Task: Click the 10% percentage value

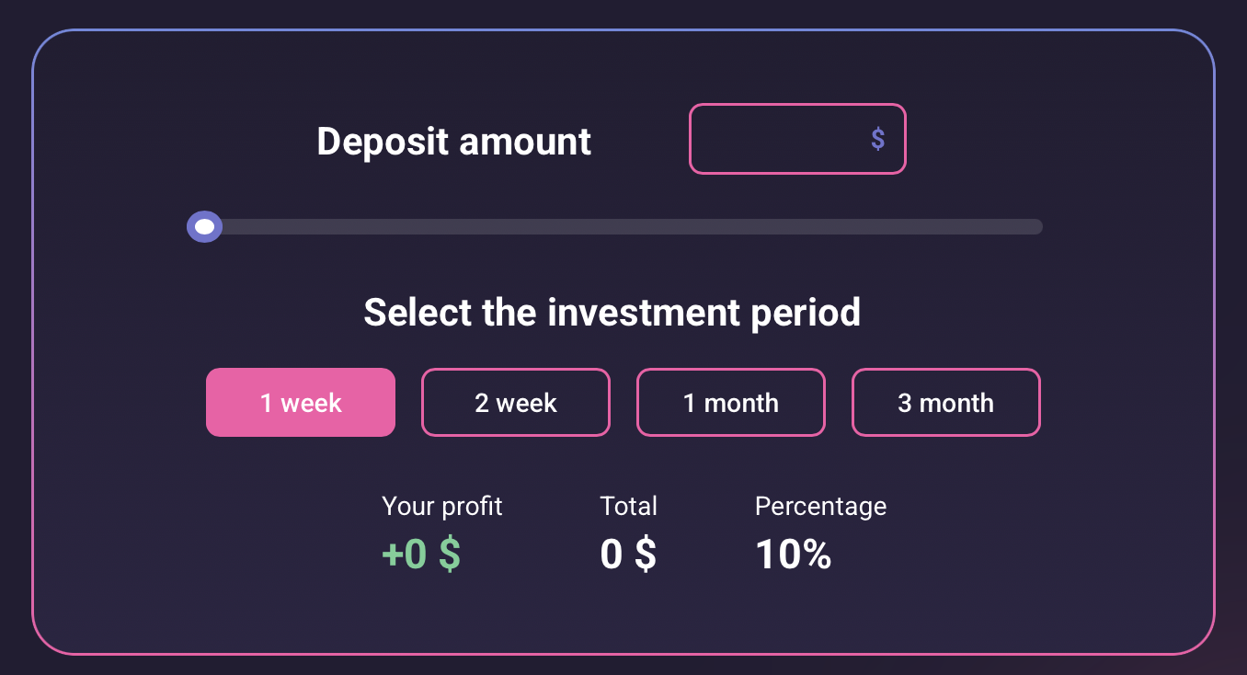Action: coord(793,555)
